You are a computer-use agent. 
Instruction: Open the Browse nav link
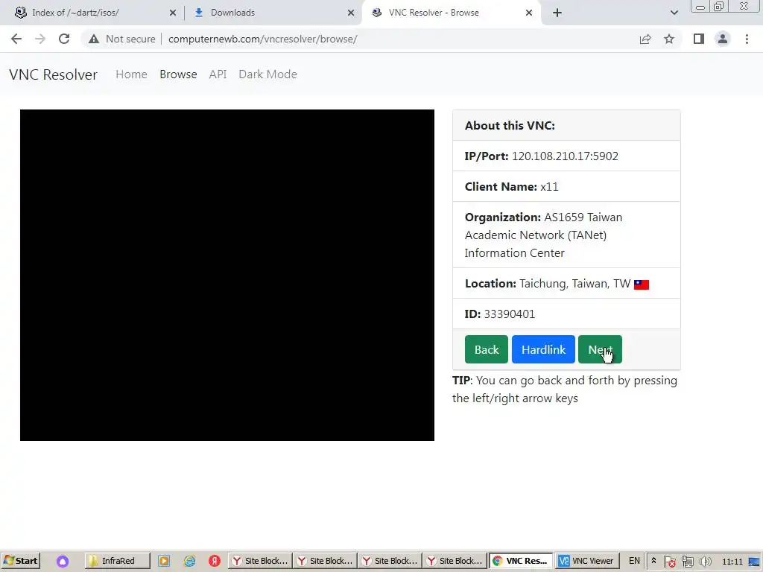pyautogui.click(x=178, y=74)
